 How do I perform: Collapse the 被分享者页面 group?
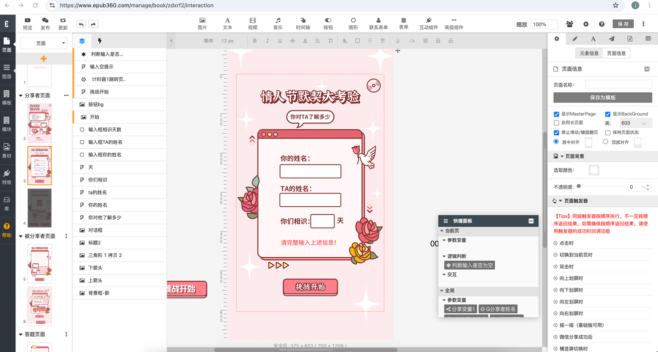pyautogui.click(x=21, y=236)
